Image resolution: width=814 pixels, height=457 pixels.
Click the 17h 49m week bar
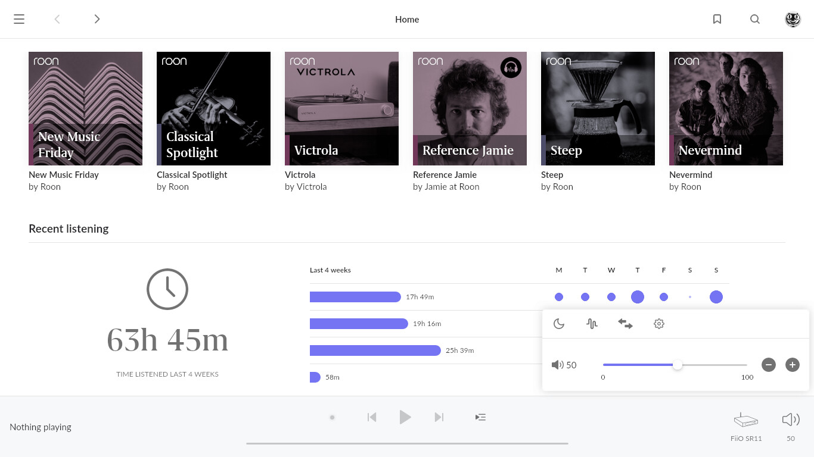355,297
